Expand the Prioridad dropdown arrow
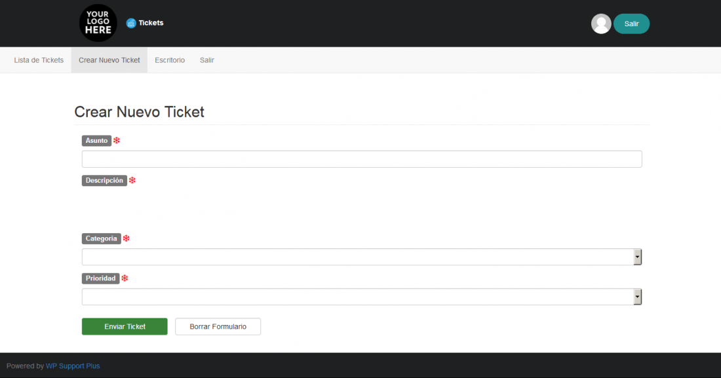Viewport: 721px width, 378px height. coord(637,297)
